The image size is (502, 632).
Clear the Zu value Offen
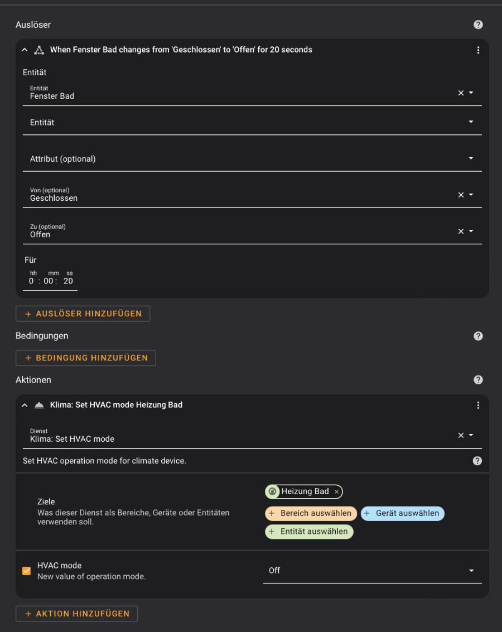point(461,231)
